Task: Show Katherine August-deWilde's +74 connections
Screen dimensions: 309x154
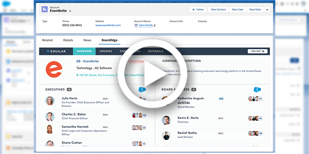Action: click(x=260, y=99)
